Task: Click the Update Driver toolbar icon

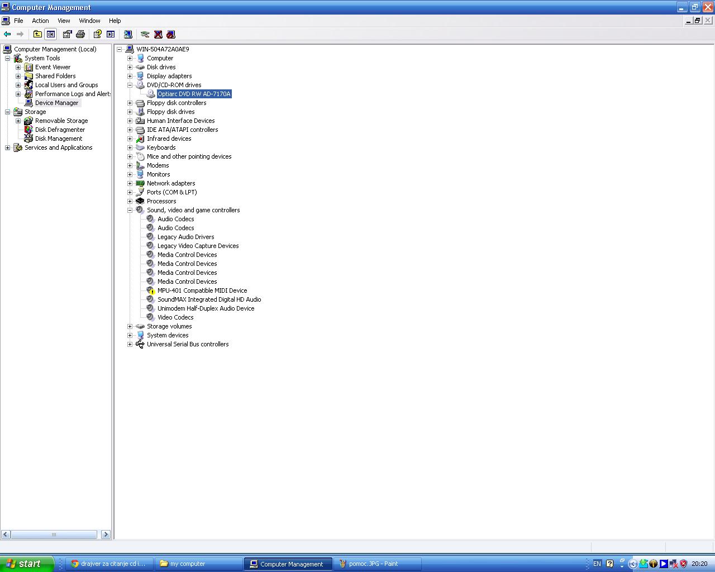Action: pyautogui.click(x=145, y=34)
